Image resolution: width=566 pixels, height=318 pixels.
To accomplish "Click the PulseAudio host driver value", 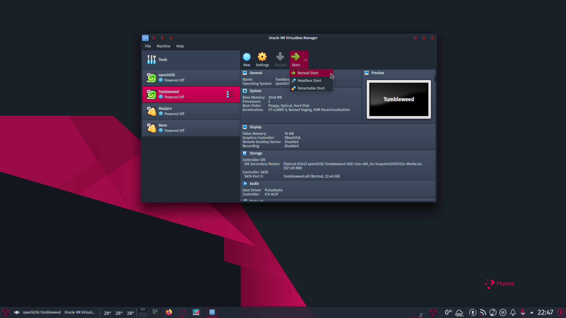I will pos(274,190).
